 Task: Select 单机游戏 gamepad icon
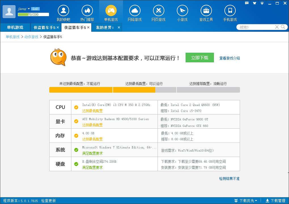pyautogui.click(x=111, y=11)
